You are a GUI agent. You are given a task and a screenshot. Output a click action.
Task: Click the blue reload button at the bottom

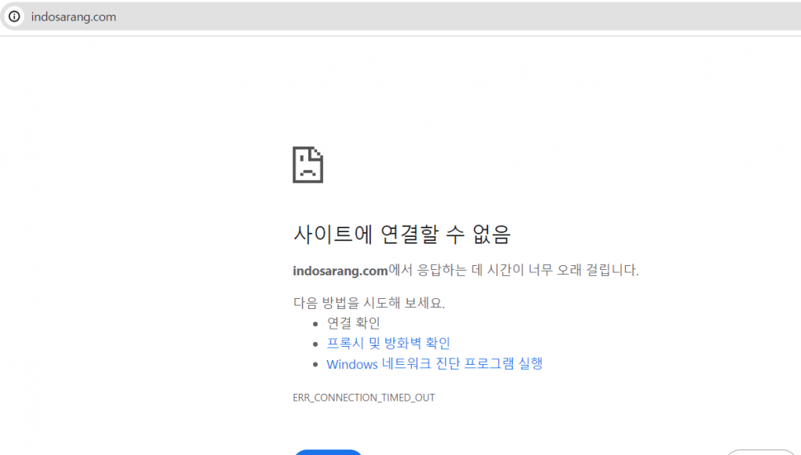point(328,452)
